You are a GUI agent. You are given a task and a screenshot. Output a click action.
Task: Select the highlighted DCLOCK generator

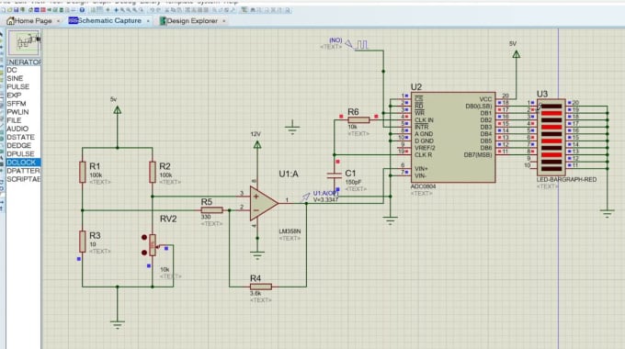(23, 163)
